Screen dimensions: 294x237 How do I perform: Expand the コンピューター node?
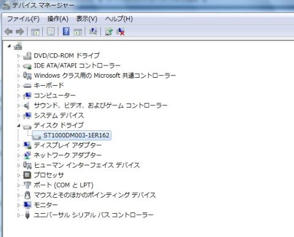18,96
